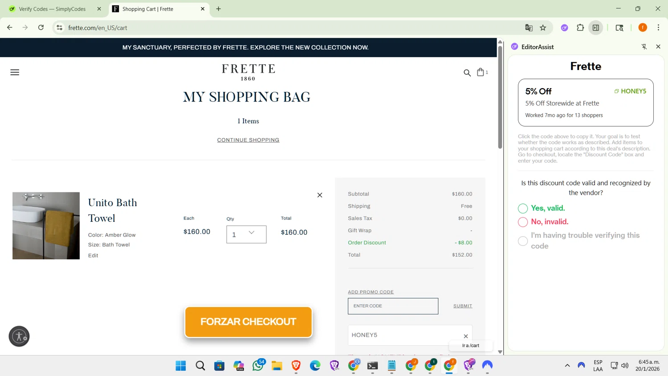
Task: Open the volume control in system tray
Action: coord(625,366)
